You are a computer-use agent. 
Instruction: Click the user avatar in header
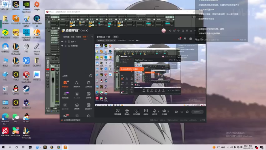coord(164,30)
